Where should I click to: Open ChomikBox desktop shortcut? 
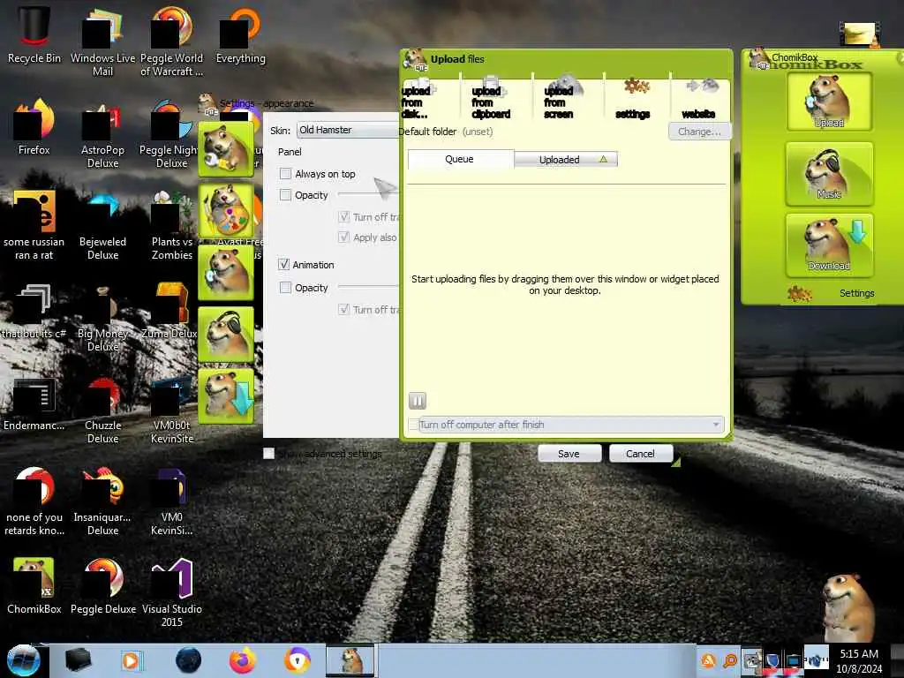[34, 586]
